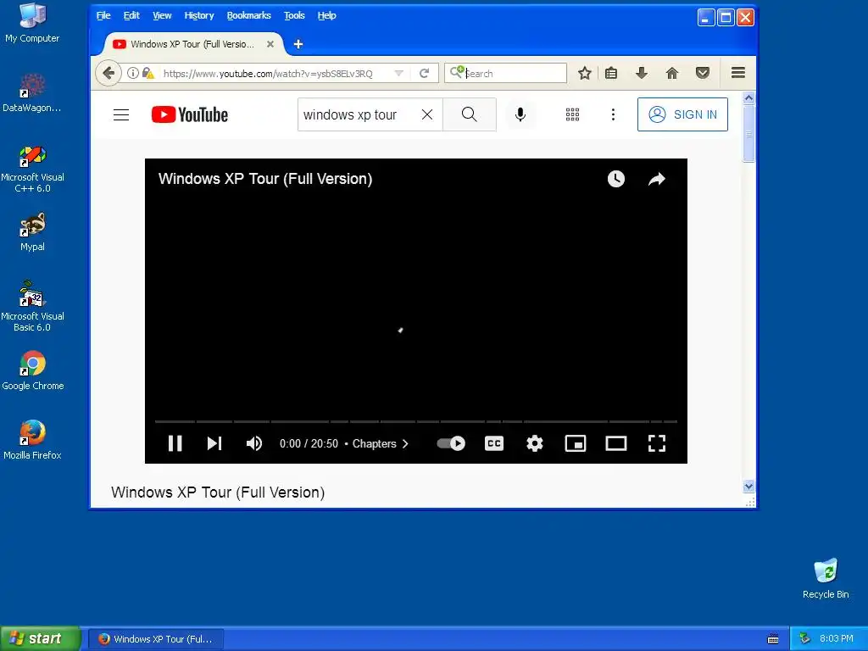868x651 pixels.
Task: Add video to Watch later
Action: pos(616,179)
